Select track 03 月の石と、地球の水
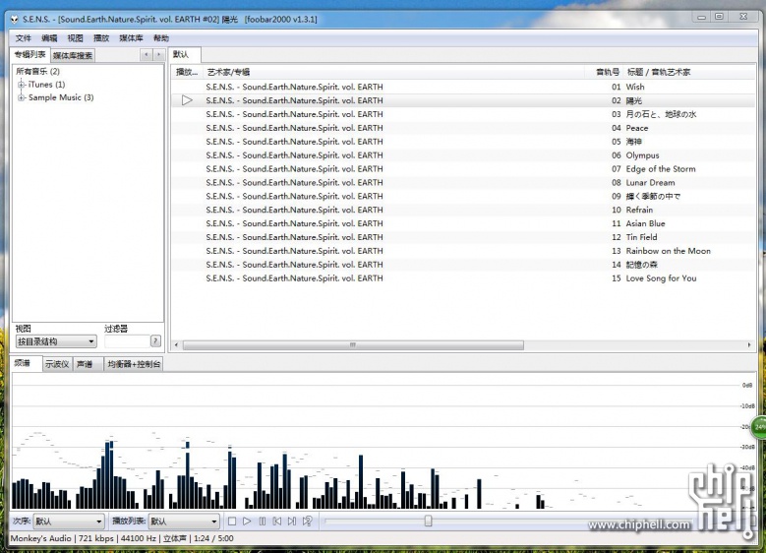This screenshot has height=553, width=766. click(x=463, y=114)
